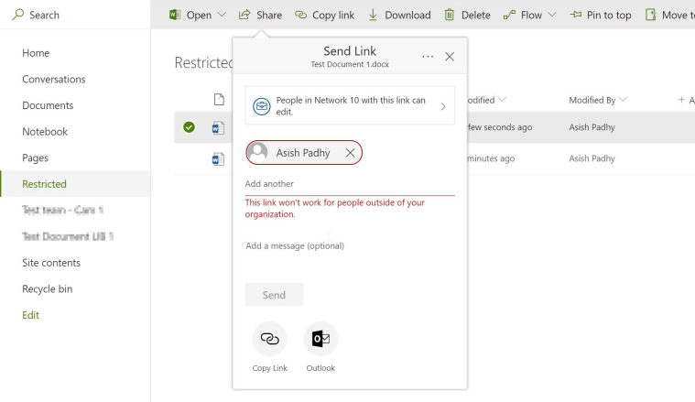
Task: Click Pin to top in toolbar
Action: [x=600, y=15]
